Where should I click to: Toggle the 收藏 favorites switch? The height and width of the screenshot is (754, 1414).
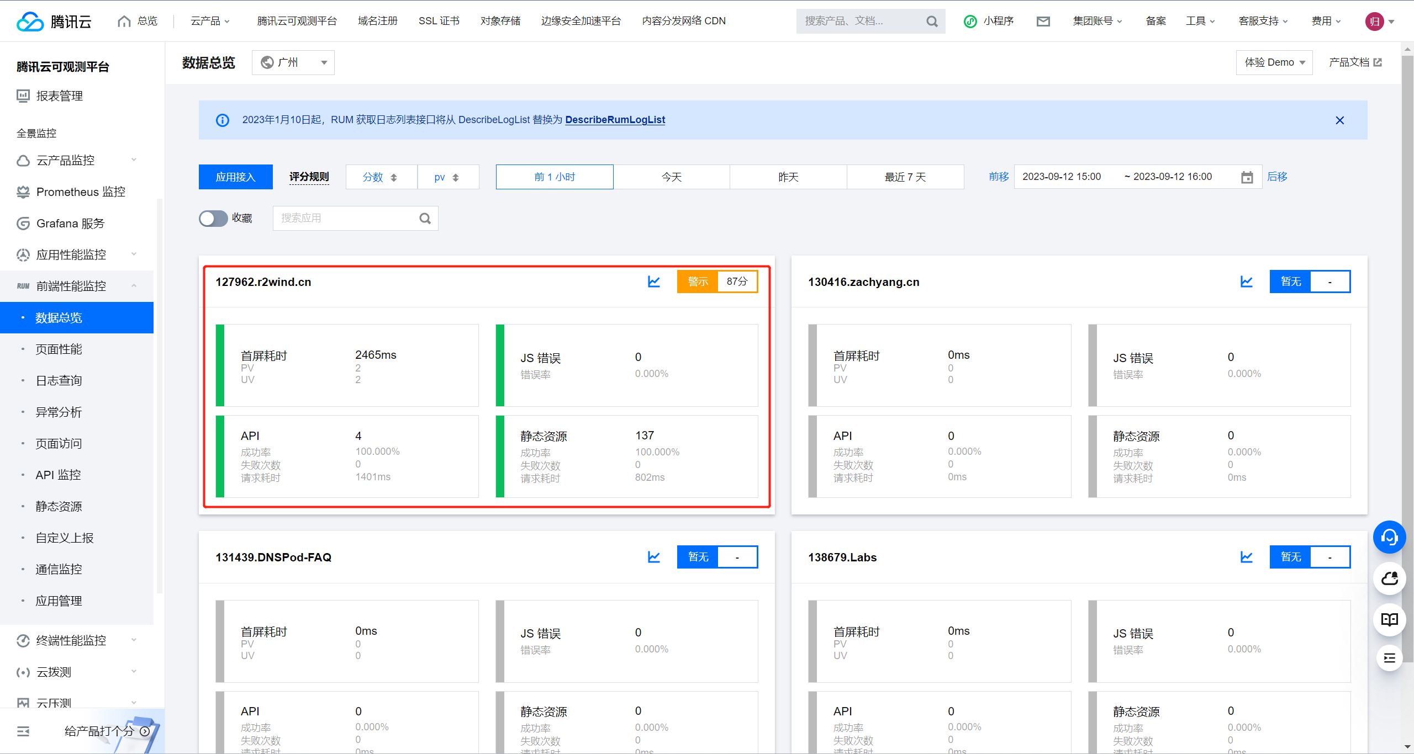(213, 219)
